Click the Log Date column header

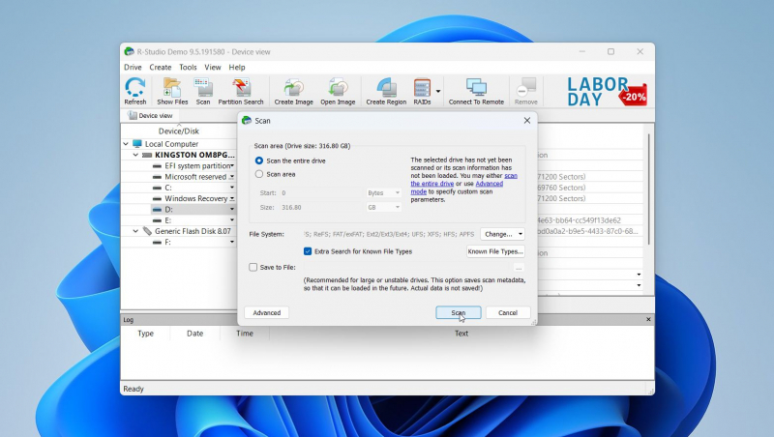tap(195, 334)
